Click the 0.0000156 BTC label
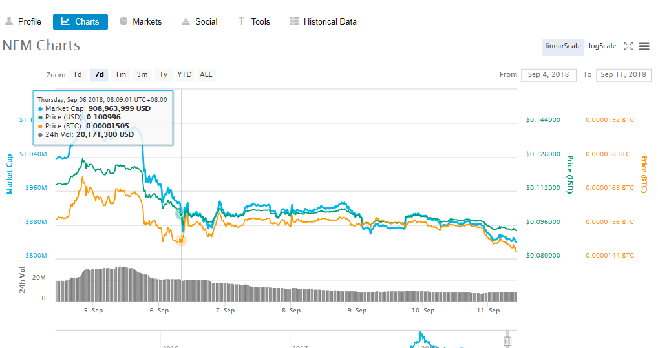658x348 pixels. click(610, 222)
